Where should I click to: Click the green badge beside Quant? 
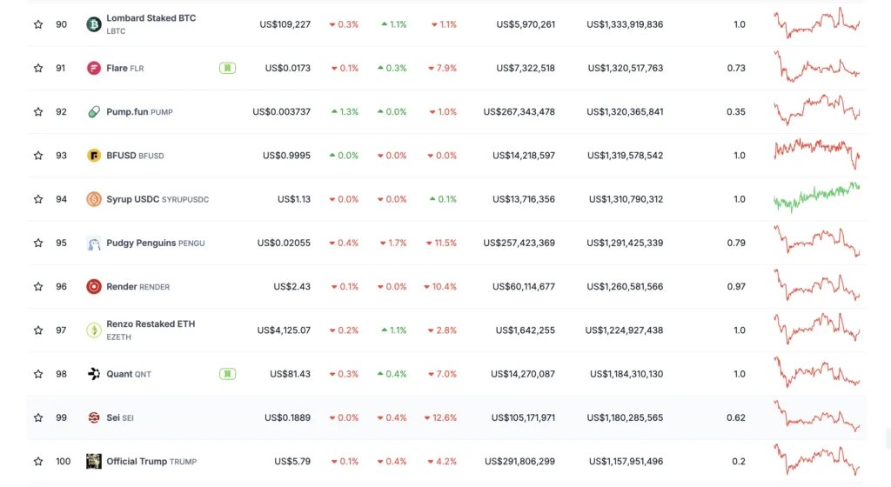point(227,374)
